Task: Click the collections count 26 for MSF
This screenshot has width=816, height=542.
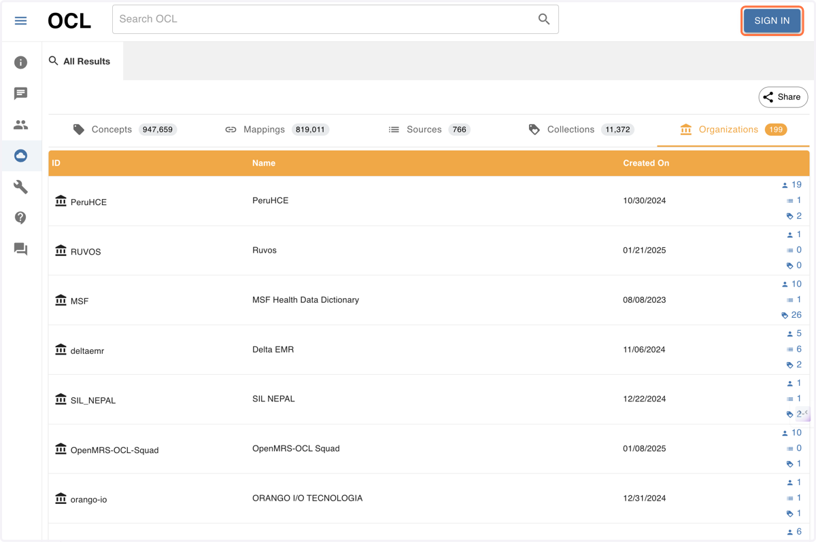Action: pos(792,315)
